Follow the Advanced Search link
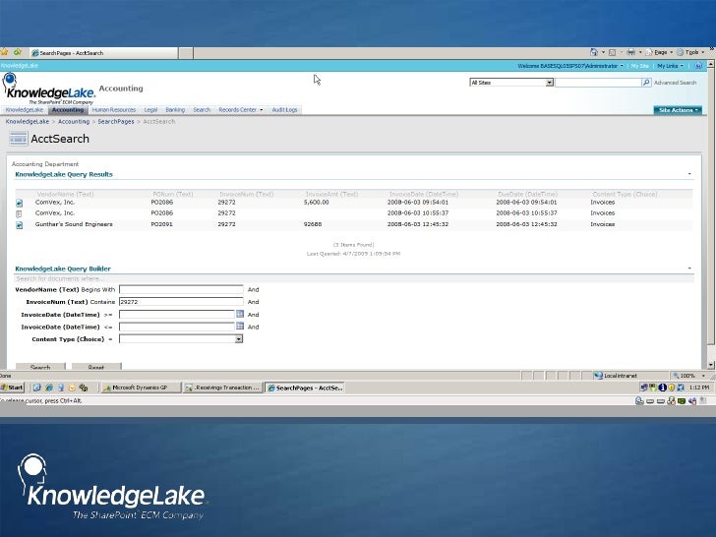Image resolution: width=716 pixels, height=537 pixels. (675, 83)
